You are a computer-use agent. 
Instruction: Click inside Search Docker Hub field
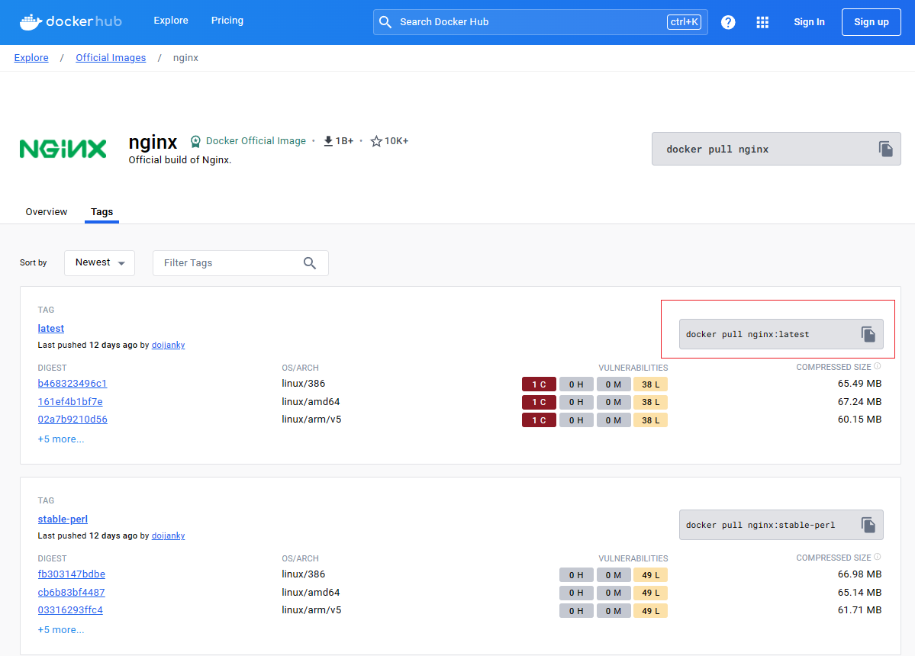click(x=540, y=22)
